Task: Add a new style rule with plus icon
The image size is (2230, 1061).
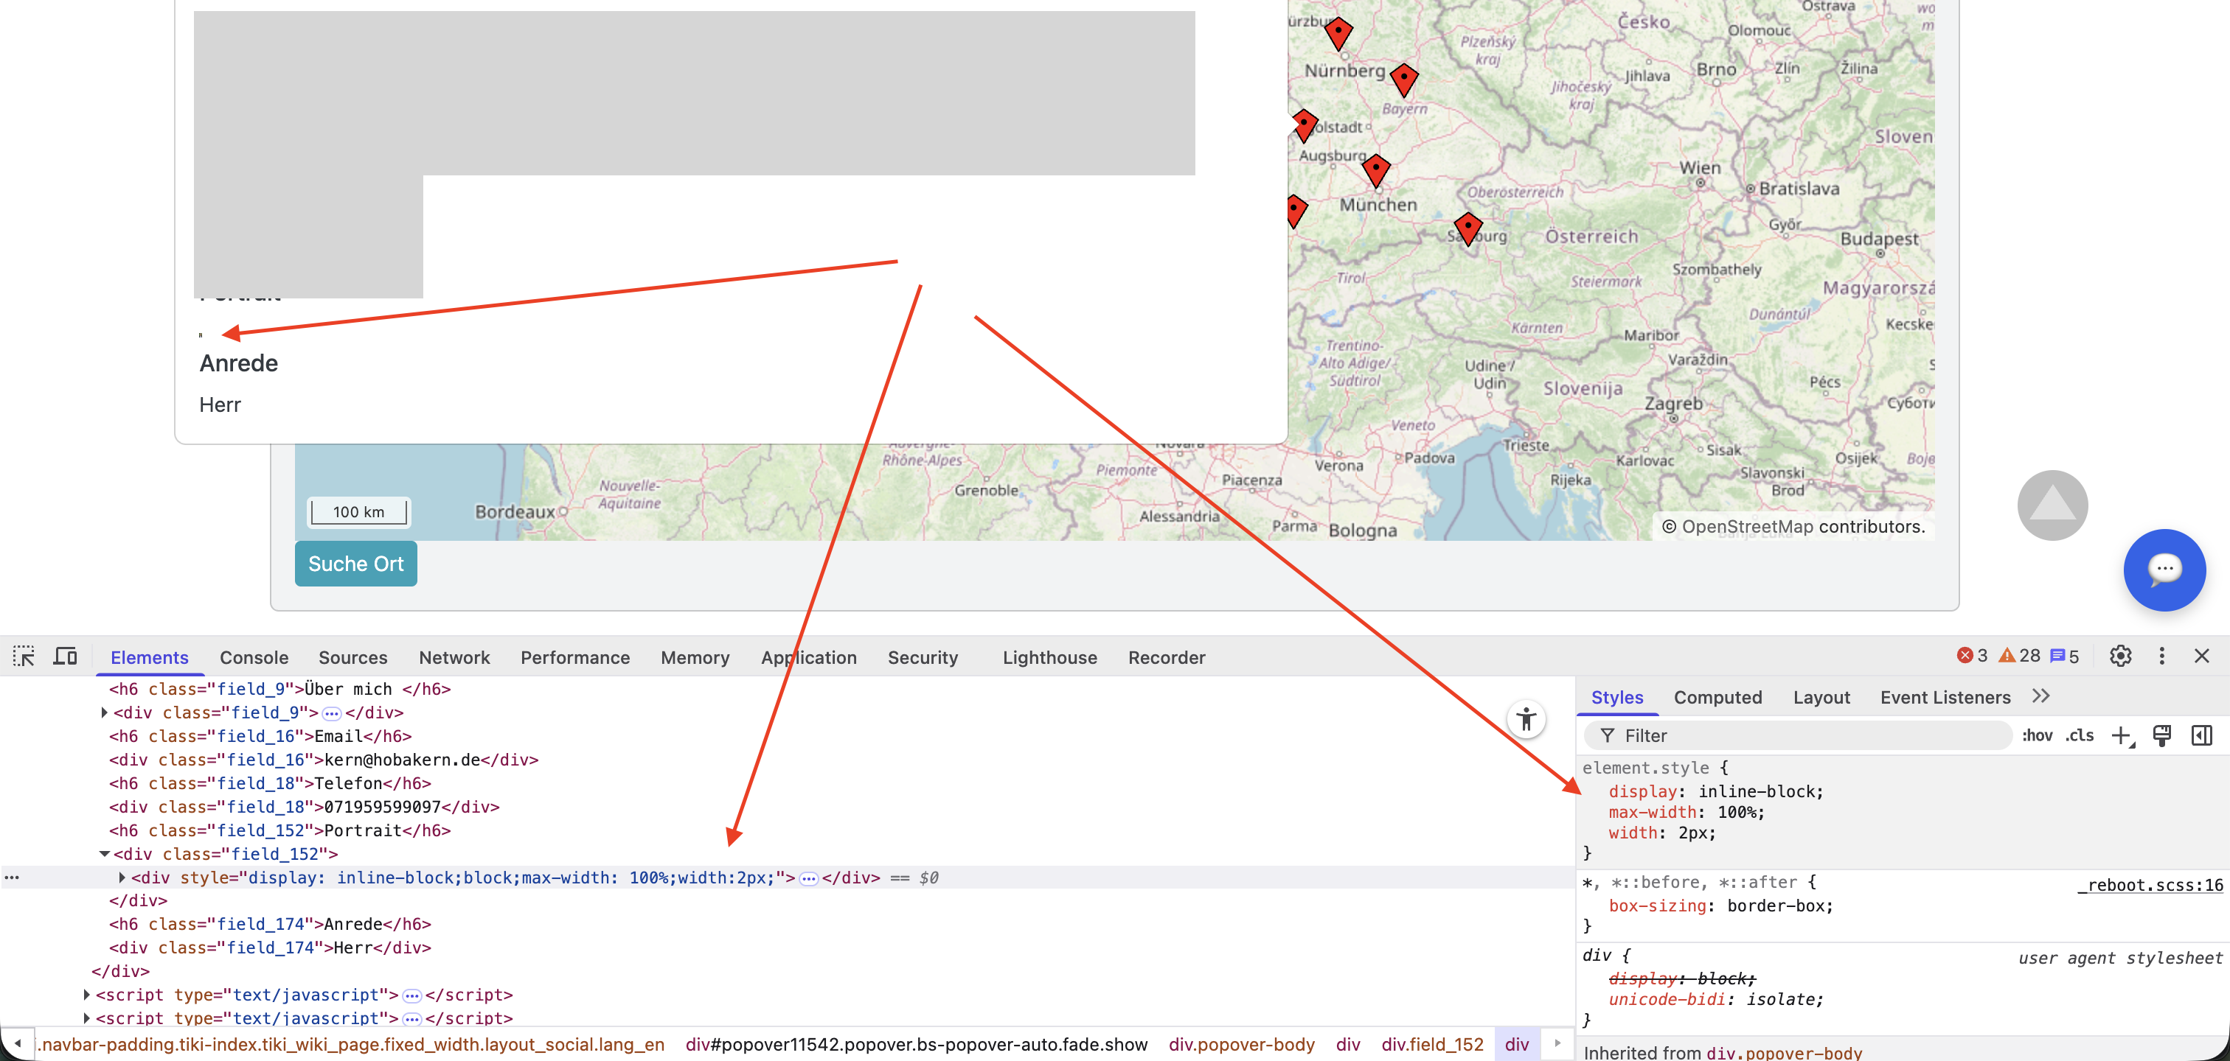Action: [2122, 736]
